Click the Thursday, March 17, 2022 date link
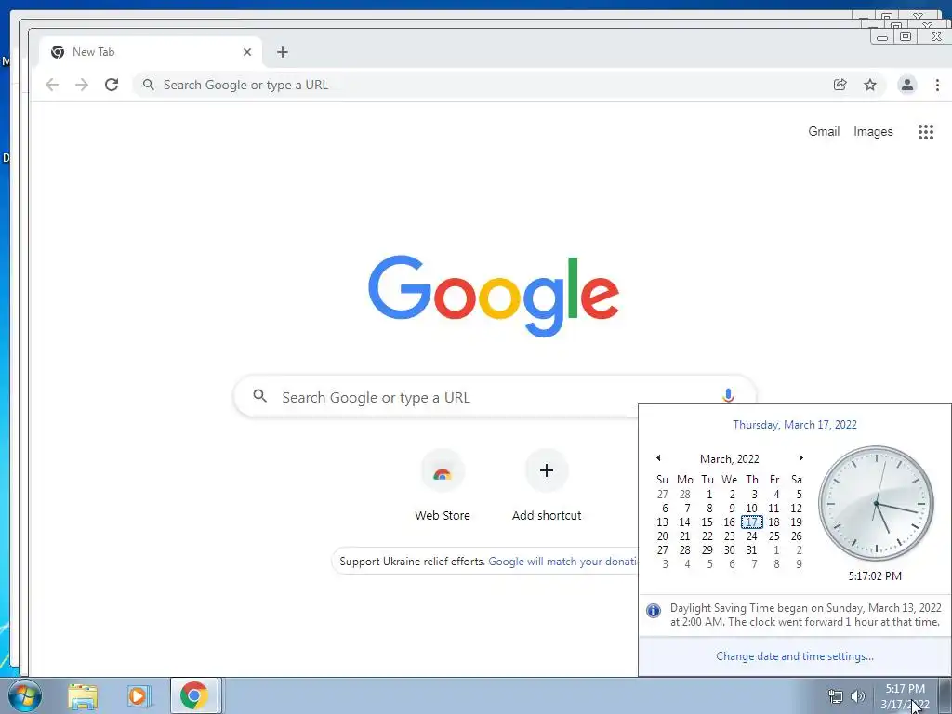 click(x=795, y=424)
